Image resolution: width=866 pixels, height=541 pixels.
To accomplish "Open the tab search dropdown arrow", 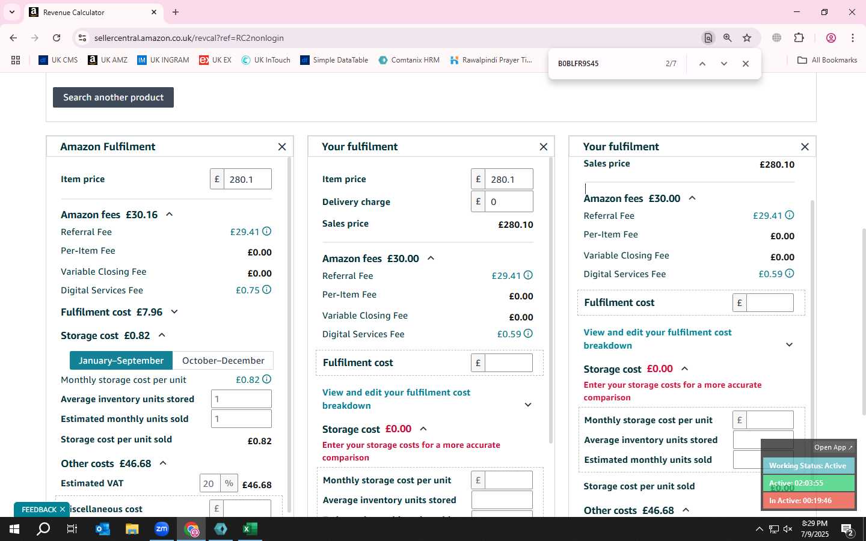I will tap(11, 12).
